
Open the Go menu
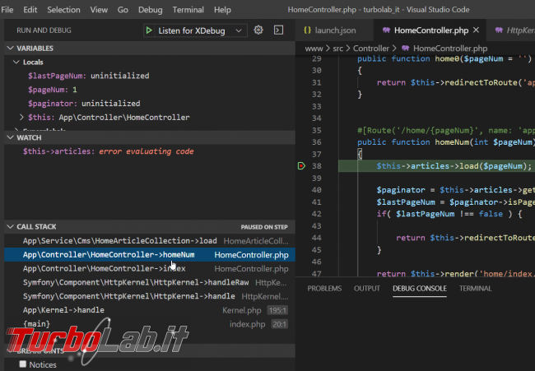[123, 10]
